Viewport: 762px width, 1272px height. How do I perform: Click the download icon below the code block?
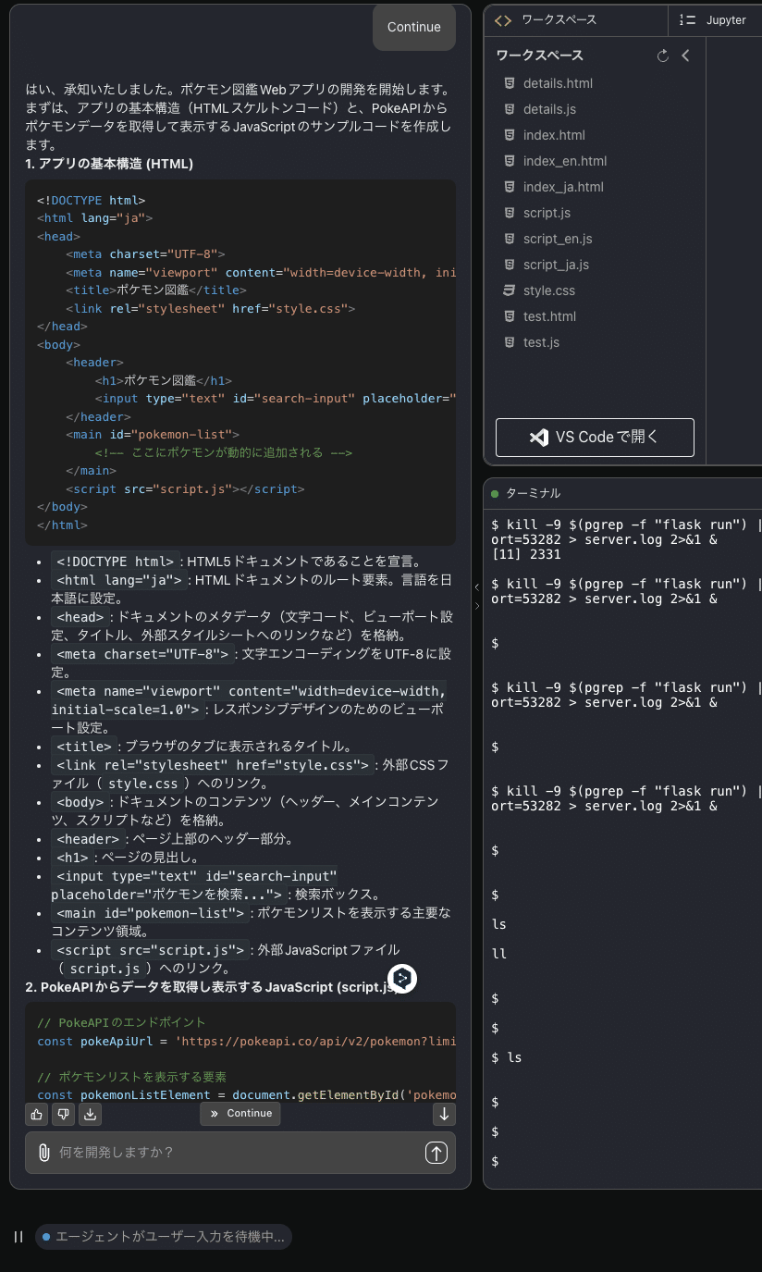pyautogui.click(x=90, y=1114)
